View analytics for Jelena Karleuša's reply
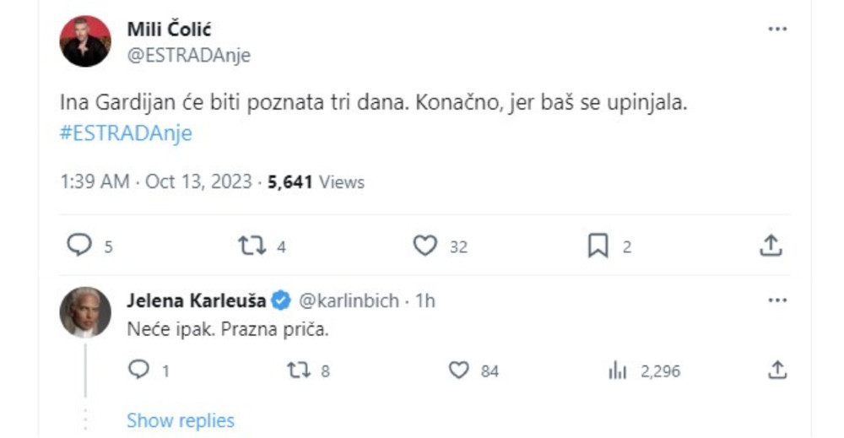The height and width of the screenshot is (438, 844). click(618, 370)
